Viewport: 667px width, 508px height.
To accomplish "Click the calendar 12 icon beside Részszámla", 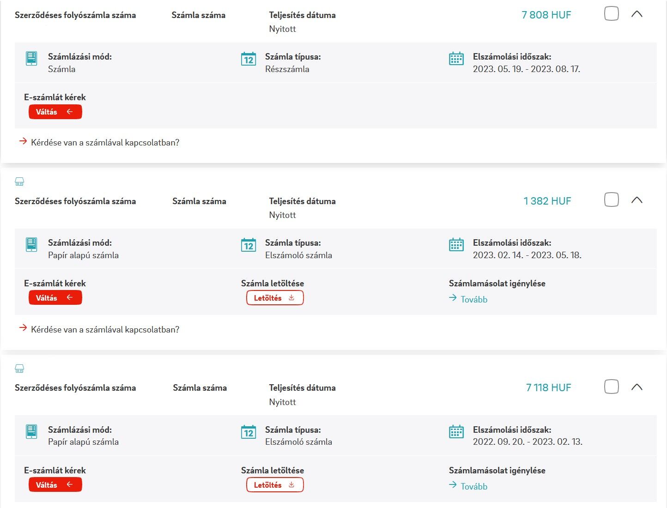I will coord(249,59).
